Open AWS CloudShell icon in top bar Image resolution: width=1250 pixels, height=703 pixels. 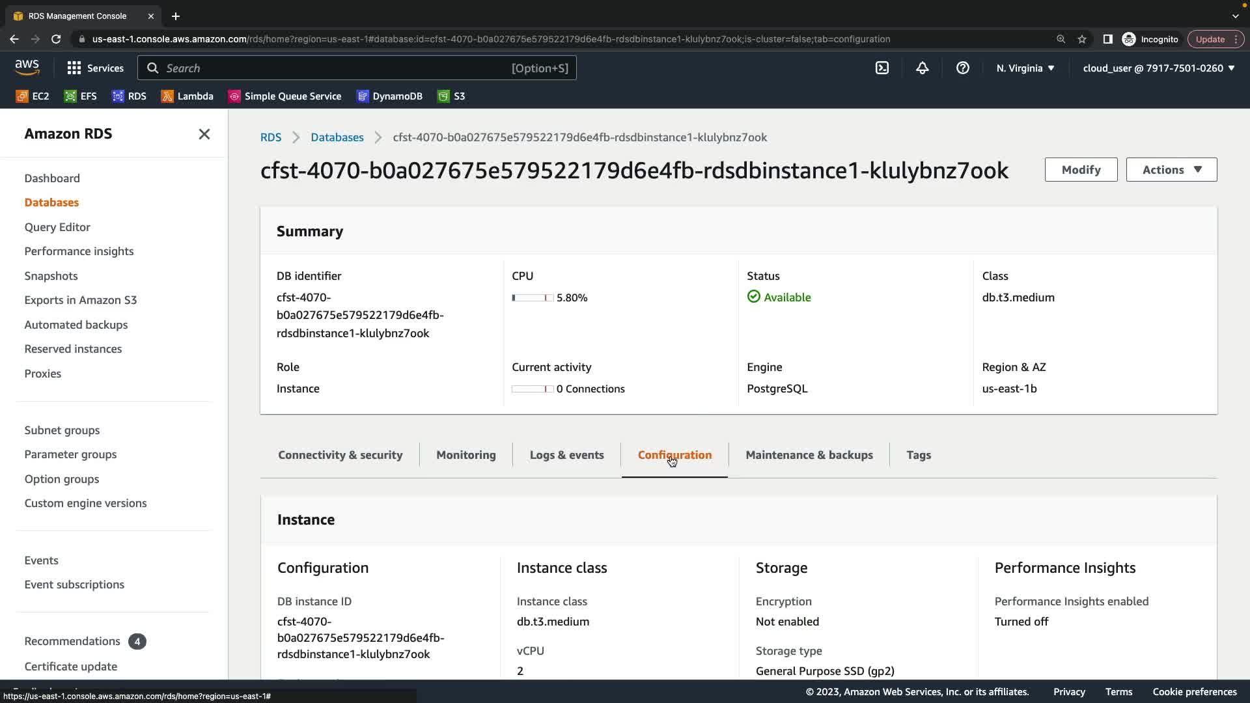point(882,68)
